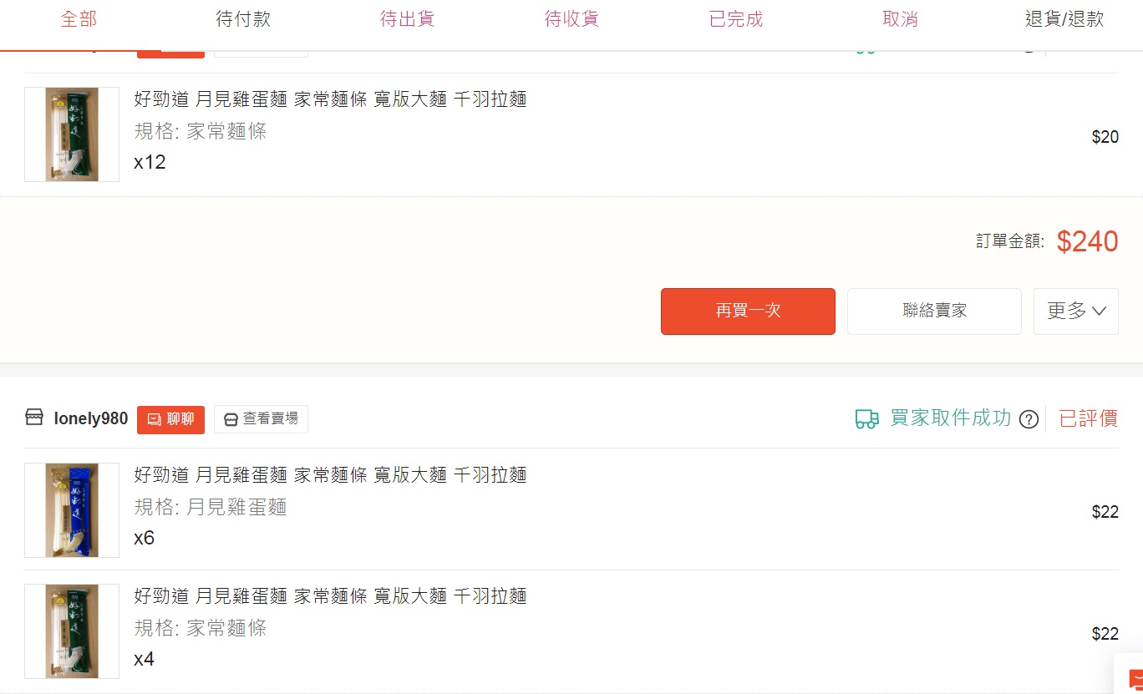Open the 取消 cancelled orders tab
1143x694 pixels.
(900, 19)
